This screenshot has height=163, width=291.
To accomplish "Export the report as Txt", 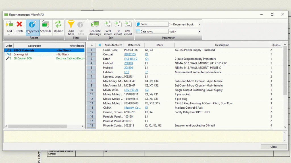I will (118, 25).
